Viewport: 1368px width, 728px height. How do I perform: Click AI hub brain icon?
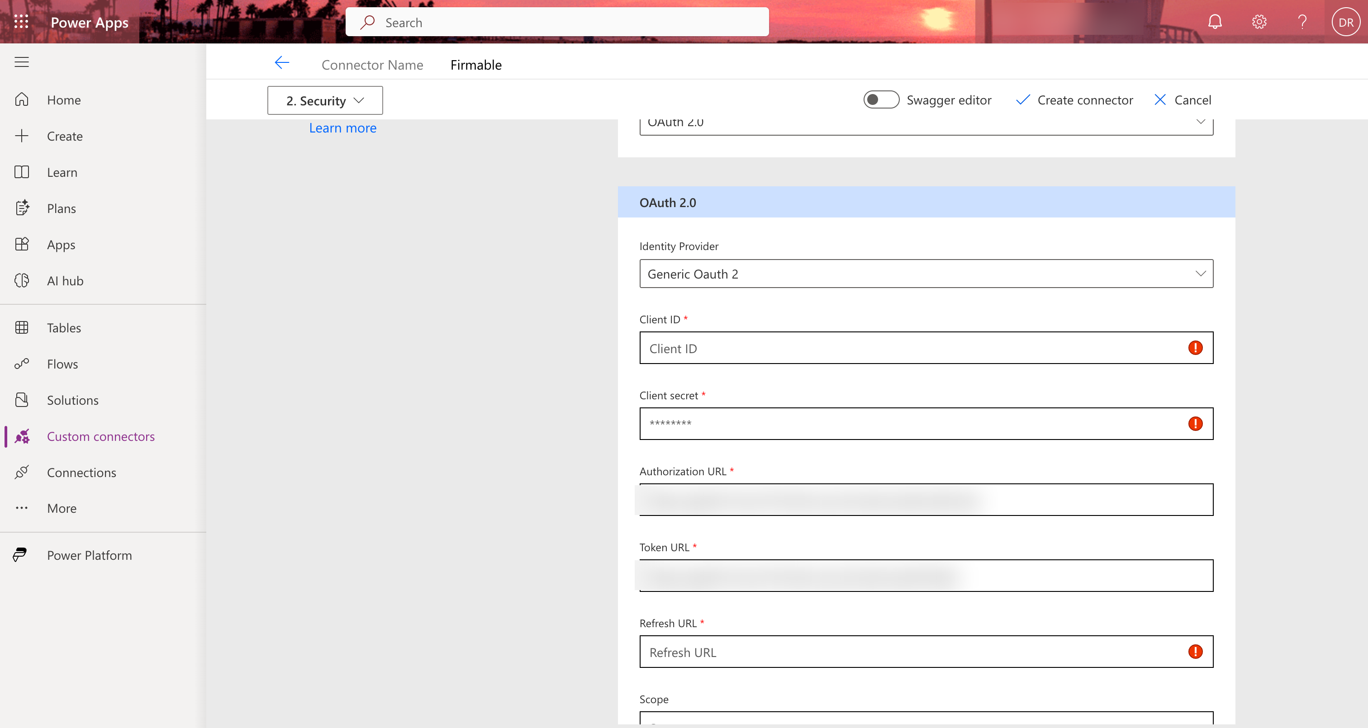pos(22,280)
